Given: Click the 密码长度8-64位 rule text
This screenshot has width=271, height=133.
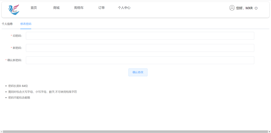Looking at the screenshot, I should pos(18,86).
